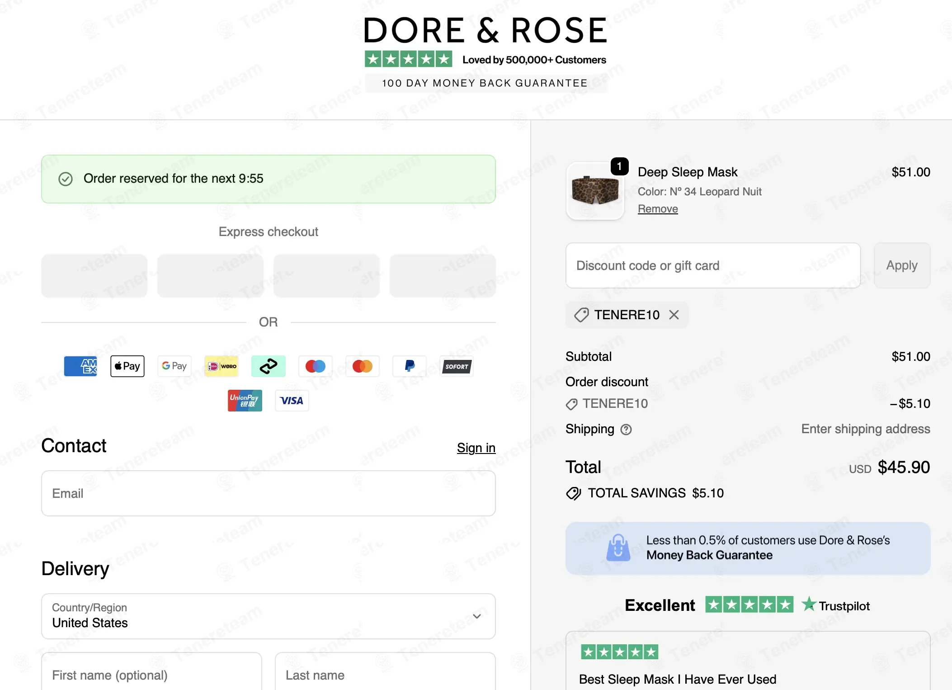The image size is (952, 690).
Task: Select the green Link payment icon
Action: coord(269,366)
